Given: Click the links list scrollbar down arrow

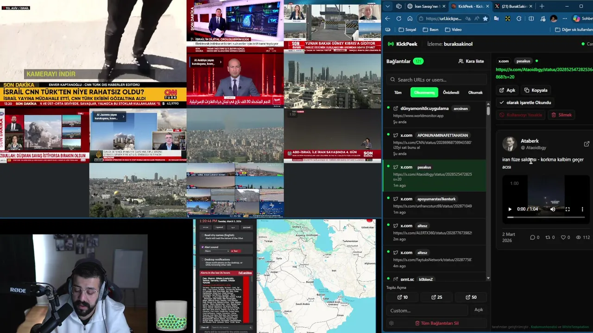Looking at the screenshot, I should point(488,278).
